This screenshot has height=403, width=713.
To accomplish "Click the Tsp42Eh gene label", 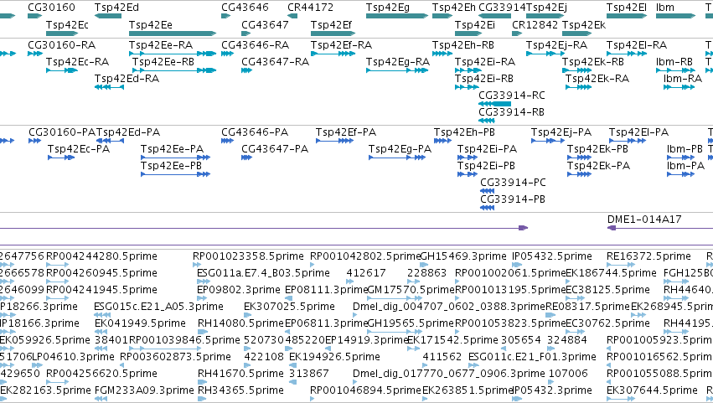I will (x=454, y=8).
